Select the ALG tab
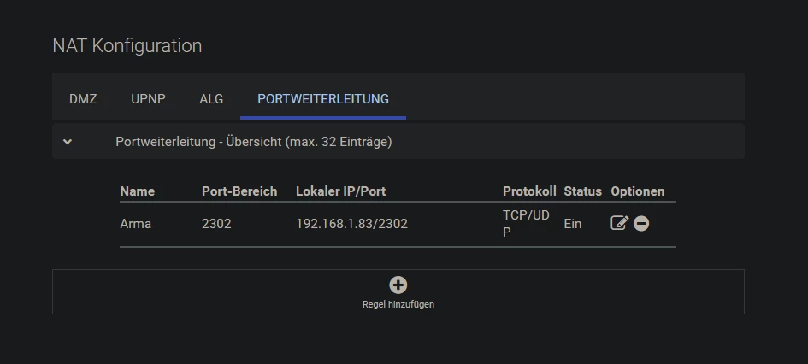808x364 pixels. [x=211, y=99]
